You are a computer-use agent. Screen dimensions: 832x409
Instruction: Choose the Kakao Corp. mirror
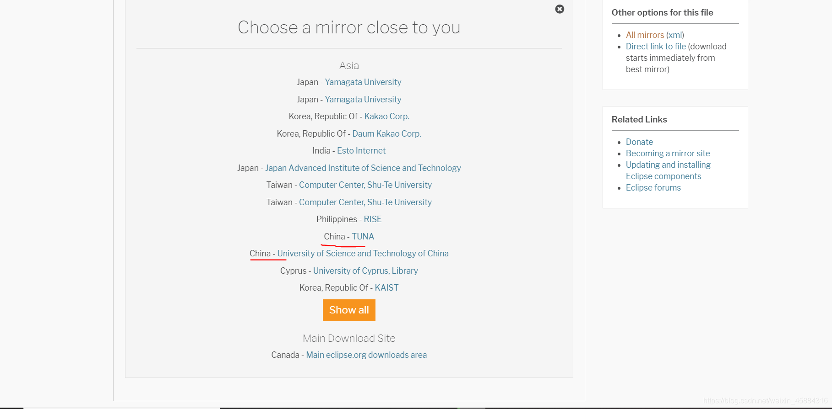(386, 117)
